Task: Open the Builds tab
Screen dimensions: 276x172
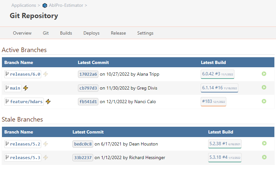Action: coord(66,33)
